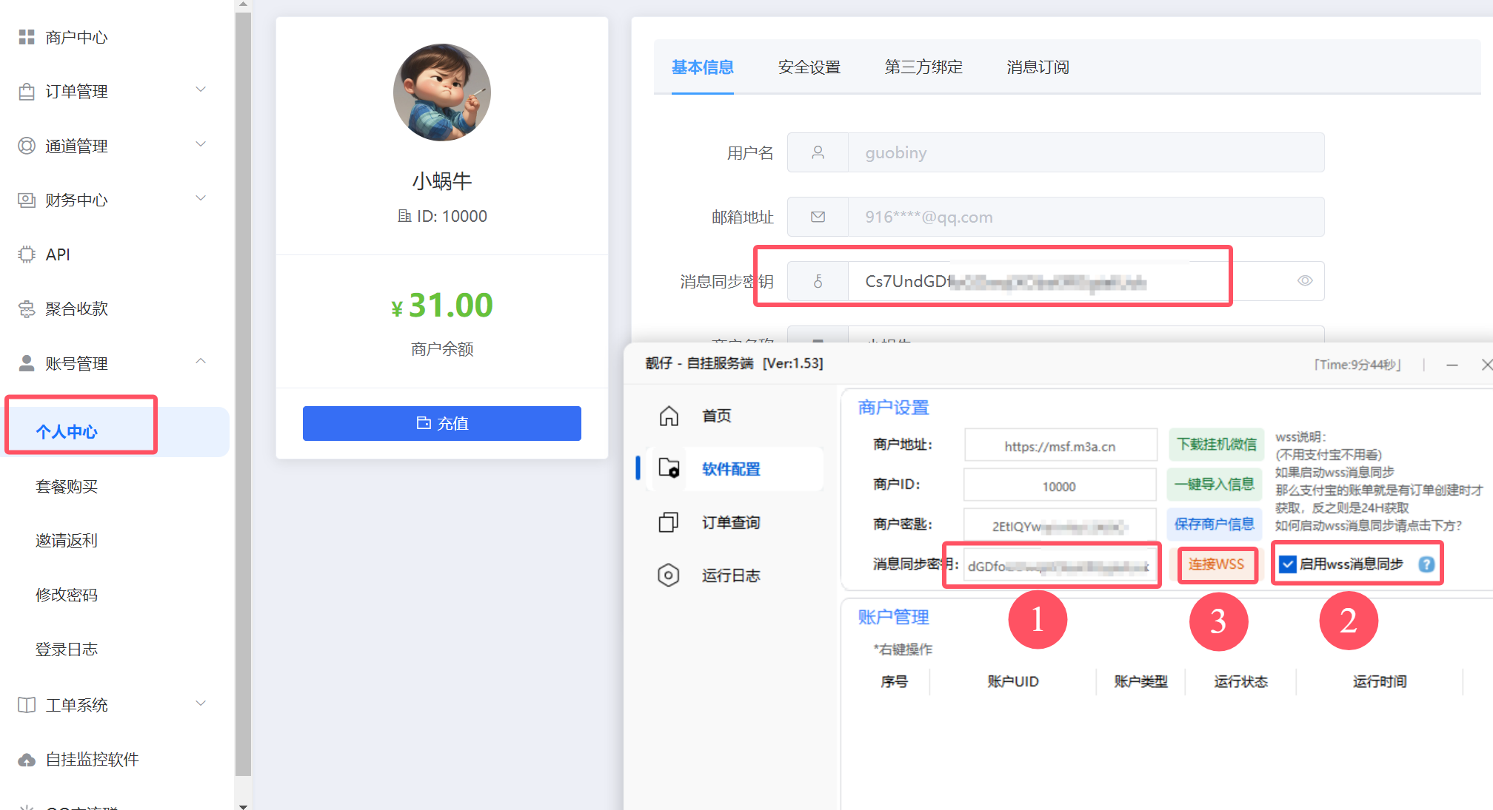Click the blue 充值 button

[x=442, y=423]
